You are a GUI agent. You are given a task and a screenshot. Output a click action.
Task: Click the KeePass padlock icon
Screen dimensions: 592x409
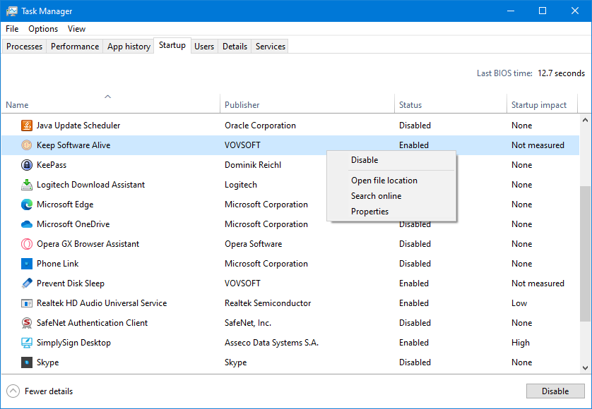click(x=26, y=165)
